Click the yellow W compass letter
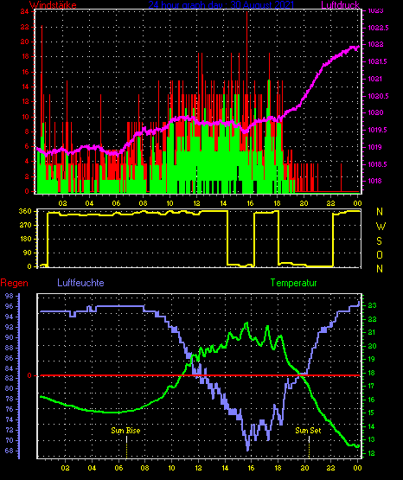Image resolution: width=403 pixels, height=480 pixels. (x=381, y=227)
